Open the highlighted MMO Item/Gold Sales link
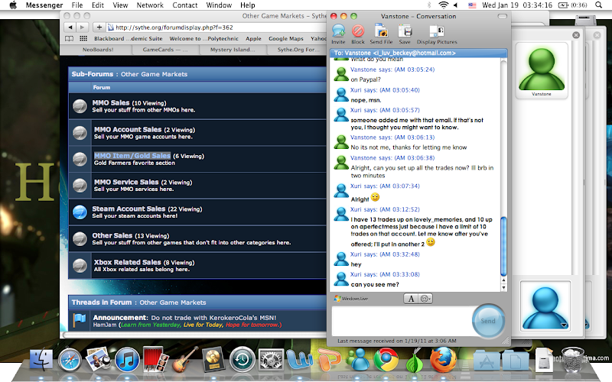The width and height of the screenshot is (612, 382). click(x=132, y=156)
